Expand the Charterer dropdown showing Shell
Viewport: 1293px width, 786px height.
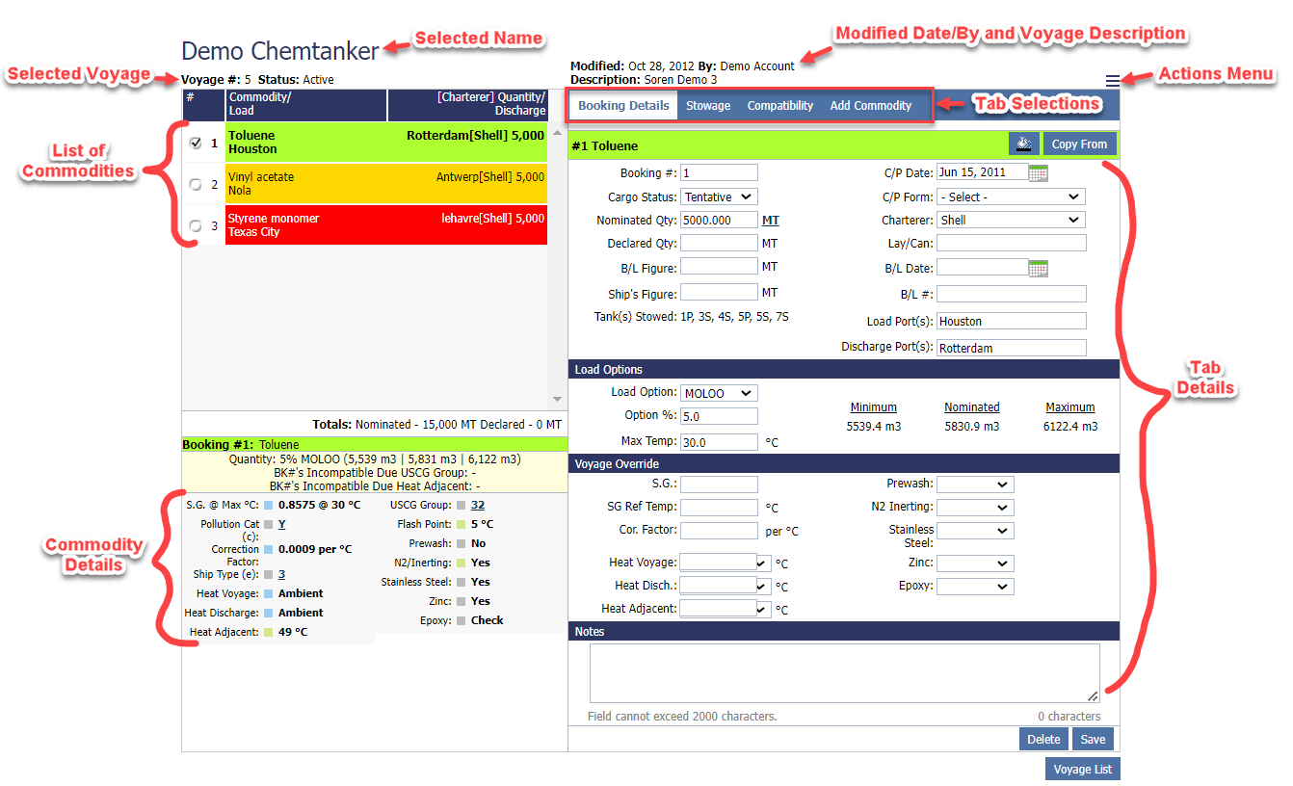pos(1011,220)
